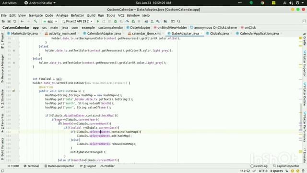Click the sad face feedback icon
307x173 pixels.
point(298,171)
